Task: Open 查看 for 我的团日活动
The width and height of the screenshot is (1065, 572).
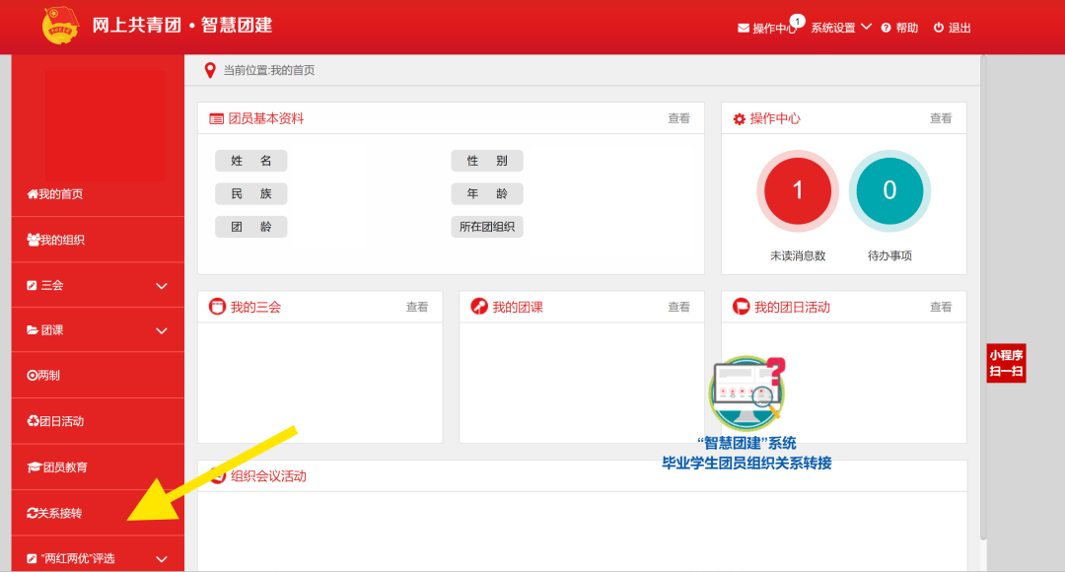Action: tap(941, 306)
